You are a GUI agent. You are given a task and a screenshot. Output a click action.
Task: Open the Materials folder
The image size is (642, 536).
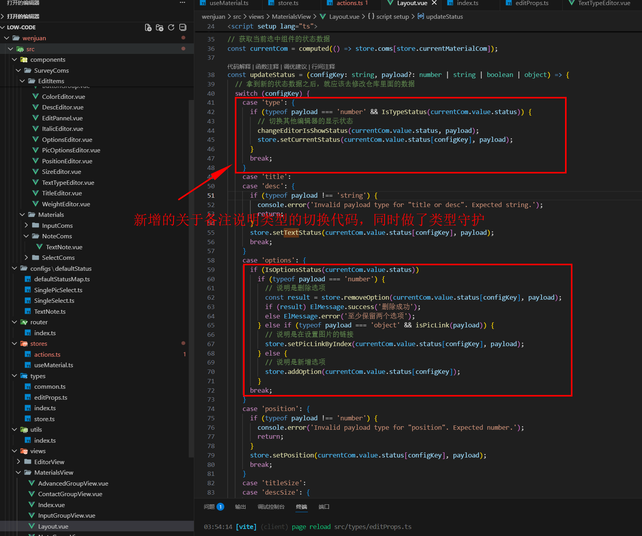pyautogui.click(x=51, y=214)
